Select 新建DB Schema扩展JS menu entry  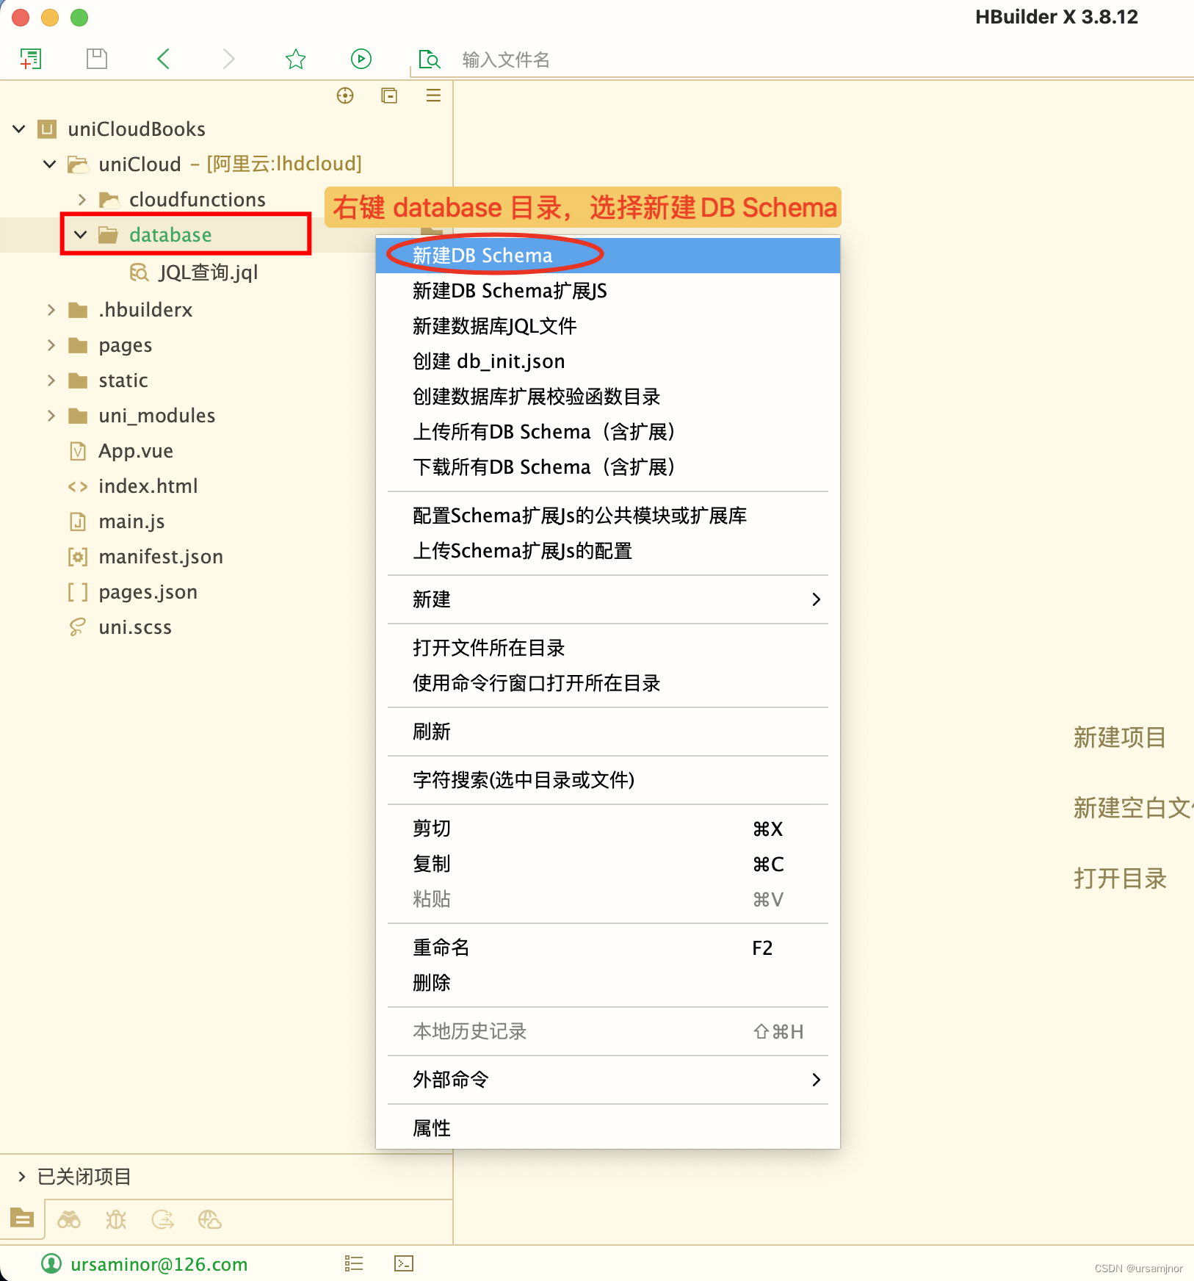tap(608, 291)
